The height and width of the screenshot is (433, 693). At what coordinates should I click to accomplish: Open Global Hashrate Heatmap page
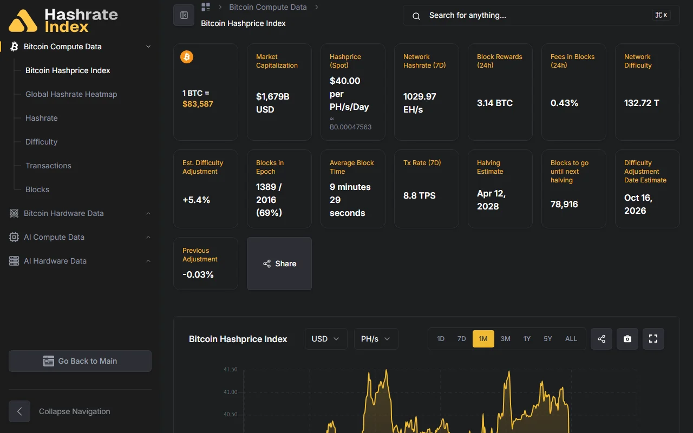click(x=71, y=94)
